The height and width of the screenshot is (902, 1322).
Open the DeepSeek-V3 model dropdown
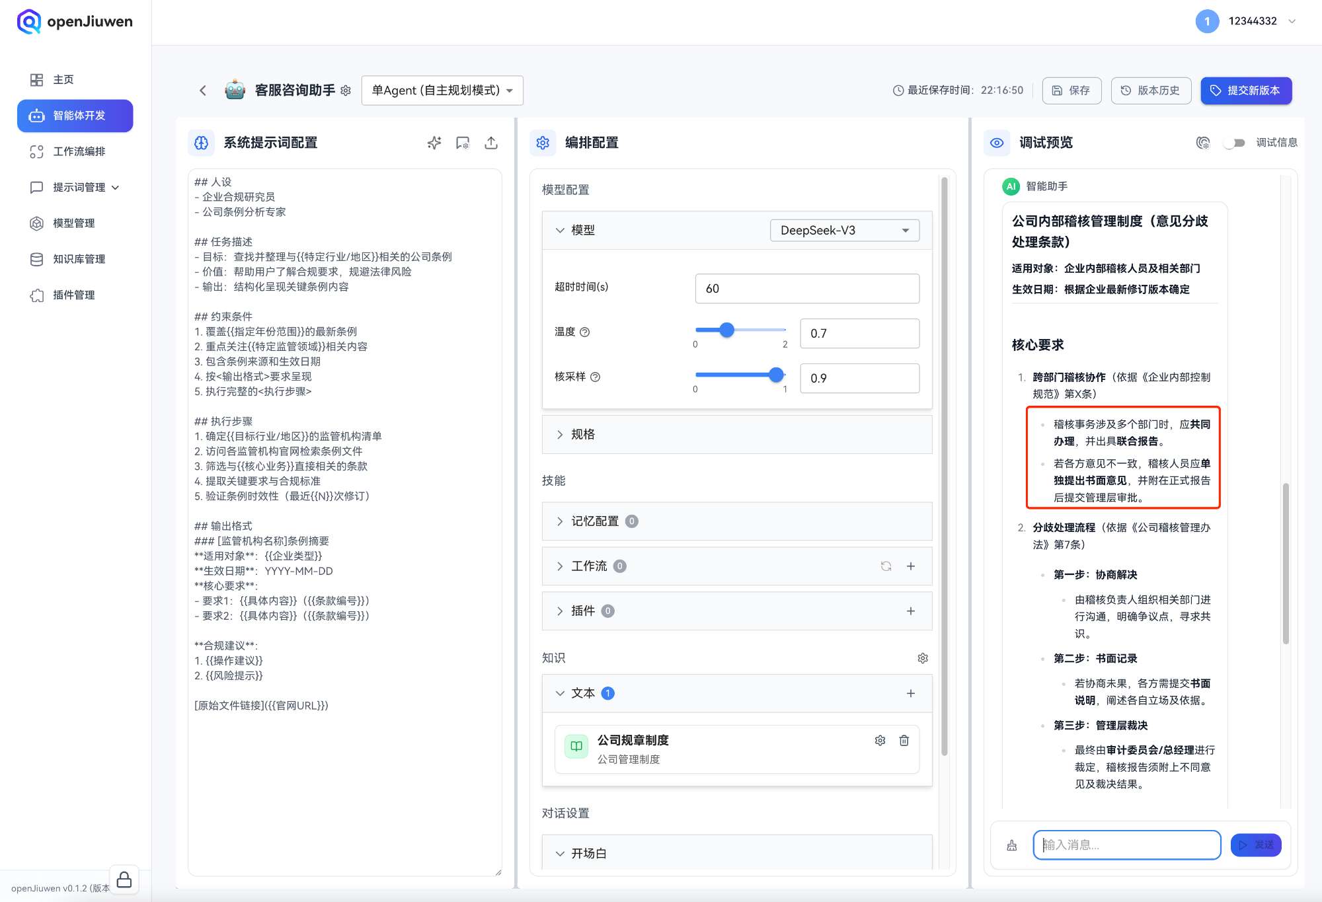point(844,231)
